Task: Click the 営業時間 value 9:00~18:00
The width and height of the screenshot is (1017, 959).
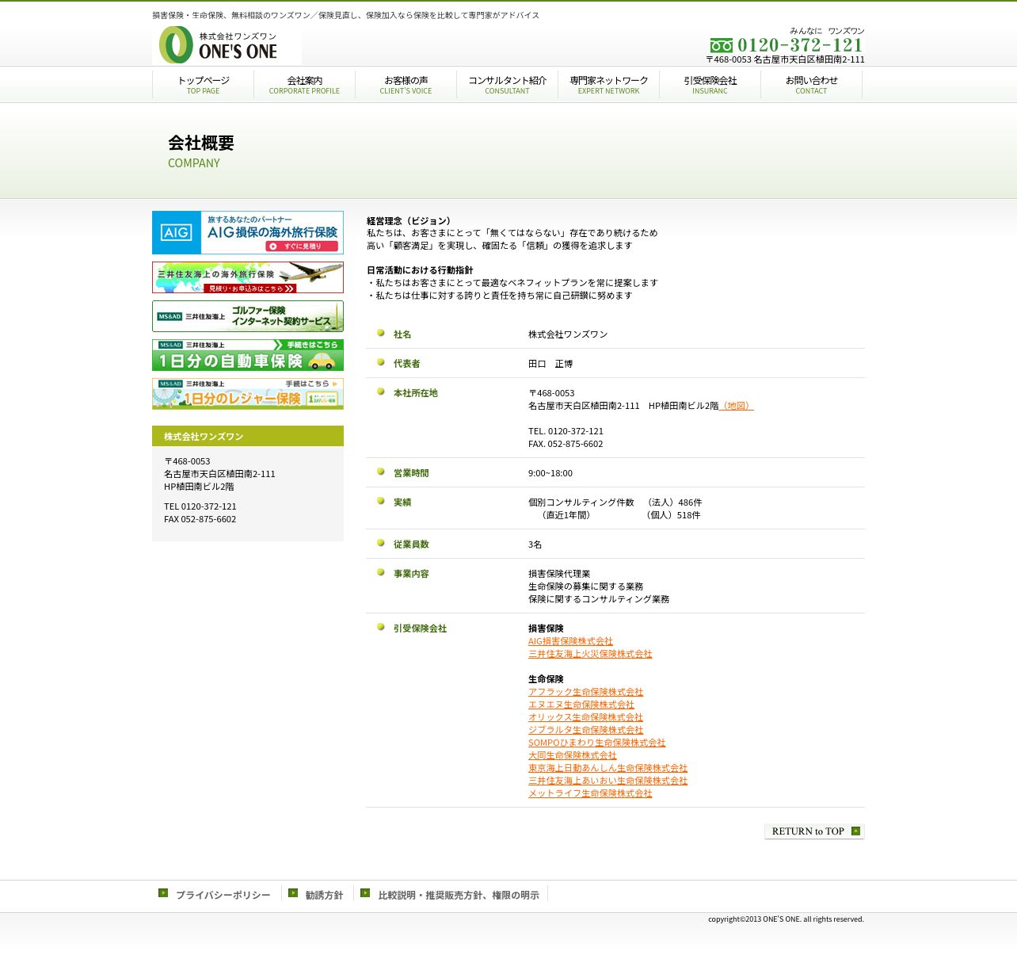Action: [550, 473]
